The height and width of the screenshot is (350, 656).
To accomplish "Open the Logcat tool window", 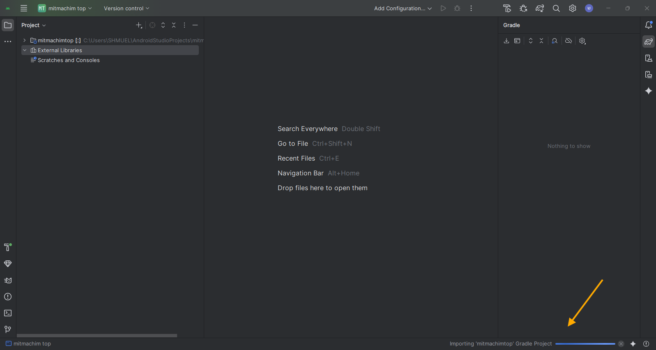I will coord(8,280).
